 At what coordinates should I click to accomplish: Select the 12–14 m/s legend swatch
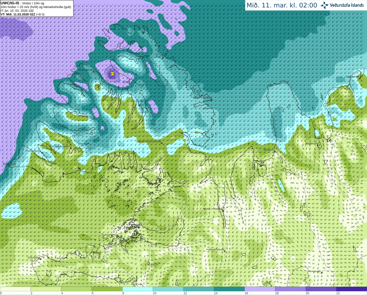pos(199,289)
